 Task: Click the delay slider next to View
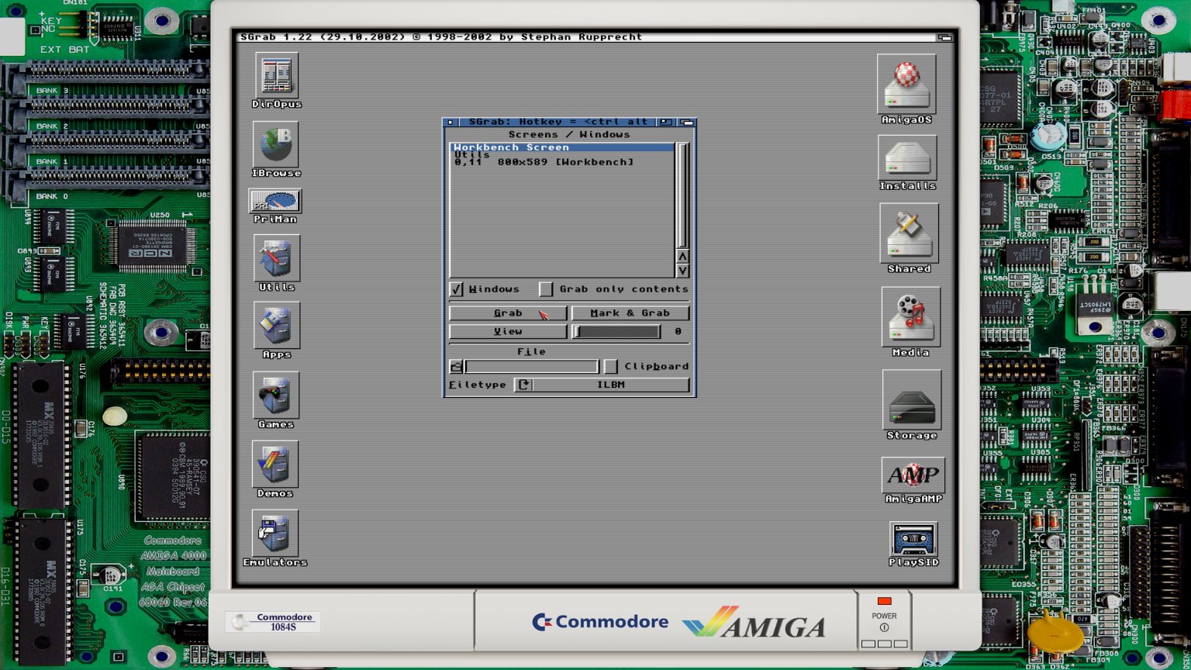tap(617, 332)
